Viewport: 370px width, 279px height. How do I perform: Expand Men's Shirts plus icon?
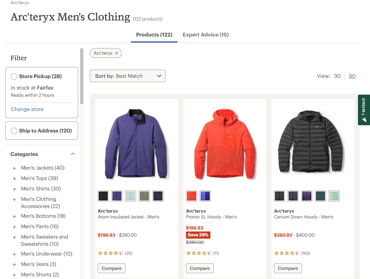point(14,189)
